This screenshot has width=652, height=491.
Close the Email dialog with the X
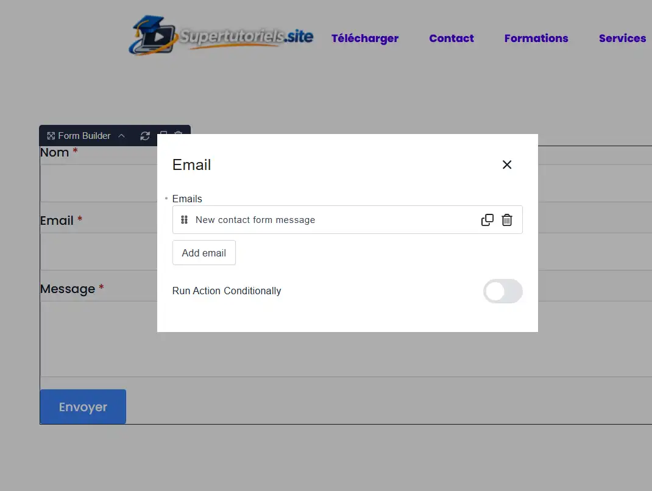[x=506, y=164]
